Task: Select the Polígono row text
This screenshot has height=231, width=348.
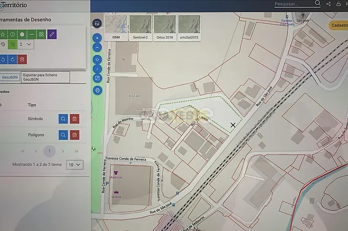Action: pos(36,135)
